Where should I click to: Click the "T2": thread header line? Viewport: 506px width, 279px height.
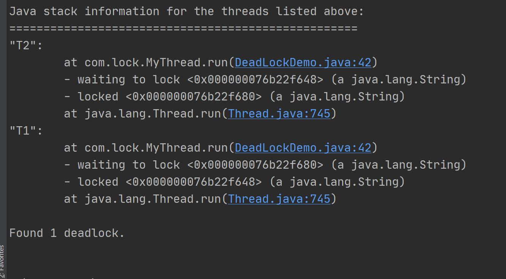pyautogui.click(x=26, y=45)
